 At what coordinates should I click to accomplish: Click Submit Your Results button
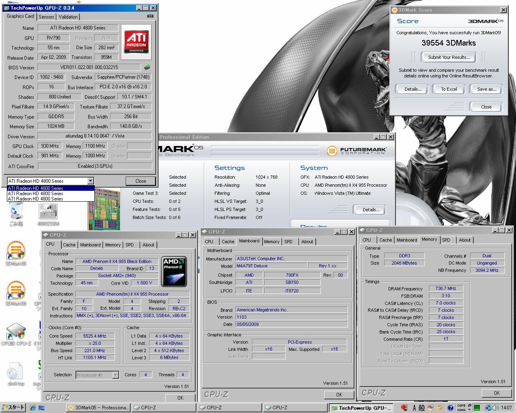click(449, 57)
